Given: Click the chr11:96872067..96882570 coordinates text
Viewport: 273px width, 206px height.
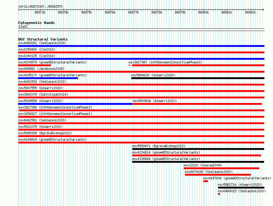Looking at the screenshot, I should (40, 6).
